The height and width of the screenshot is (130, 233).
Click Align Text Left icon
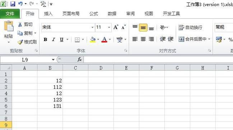[135, 39]
